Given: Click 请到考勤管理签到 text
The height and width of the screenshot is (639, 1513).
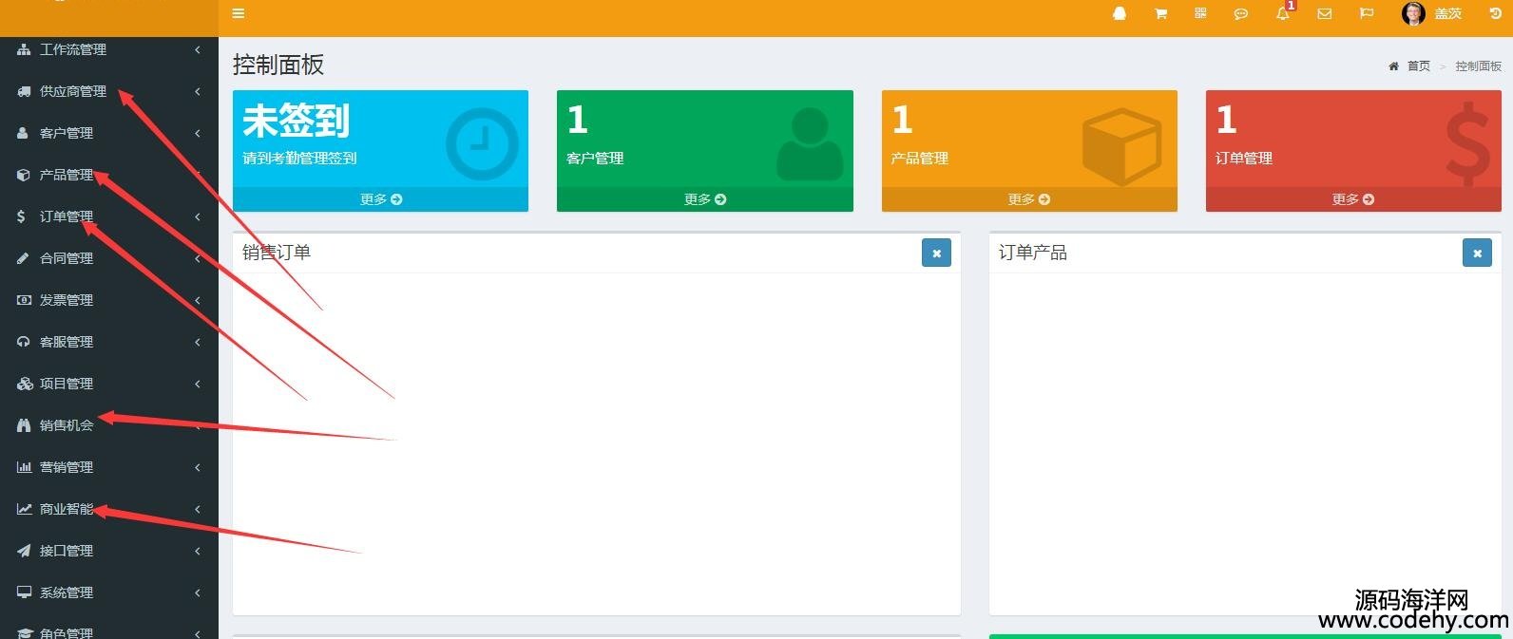Looking at the screenshot, I should coord(299,158).
